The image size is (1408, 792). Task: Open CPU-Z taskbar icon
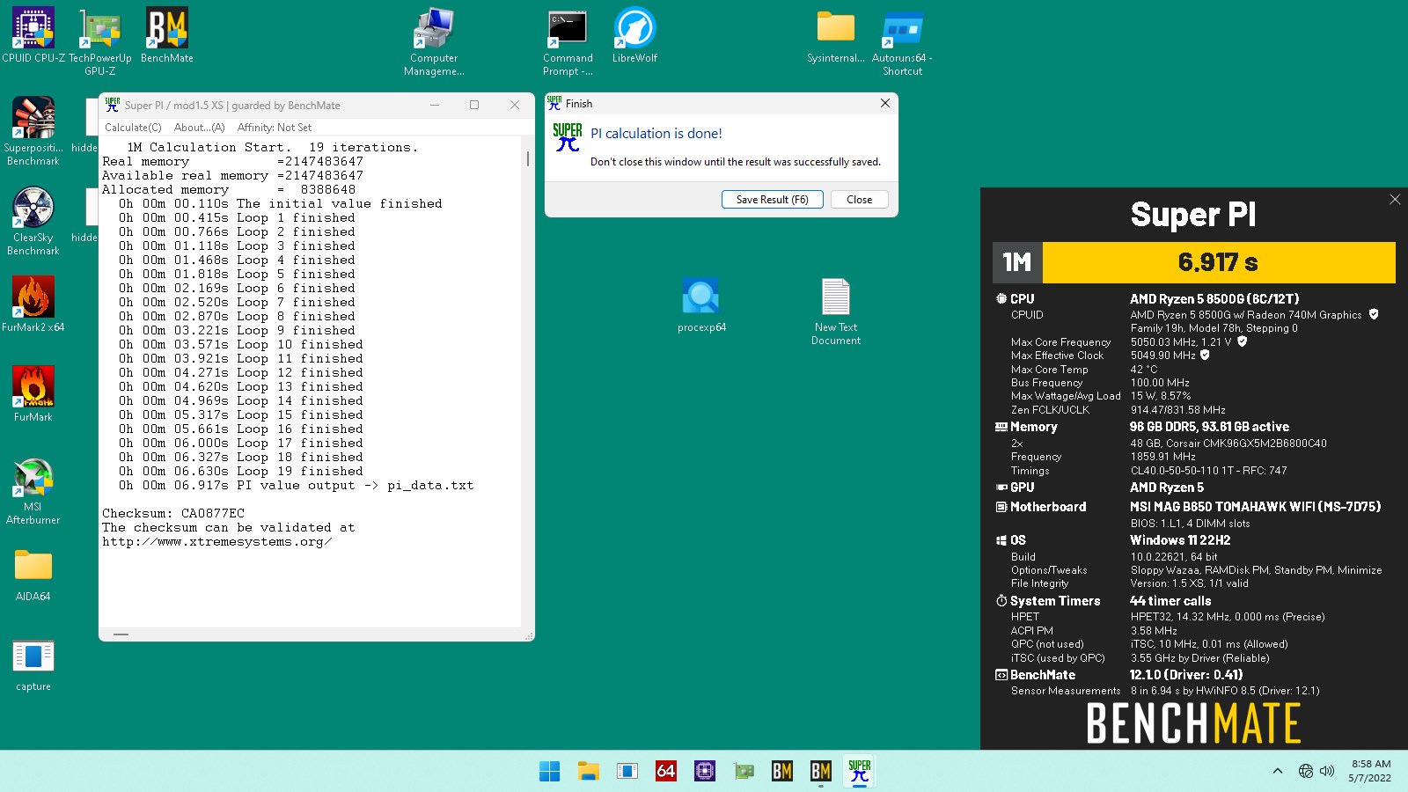click(x=705, y=771)
